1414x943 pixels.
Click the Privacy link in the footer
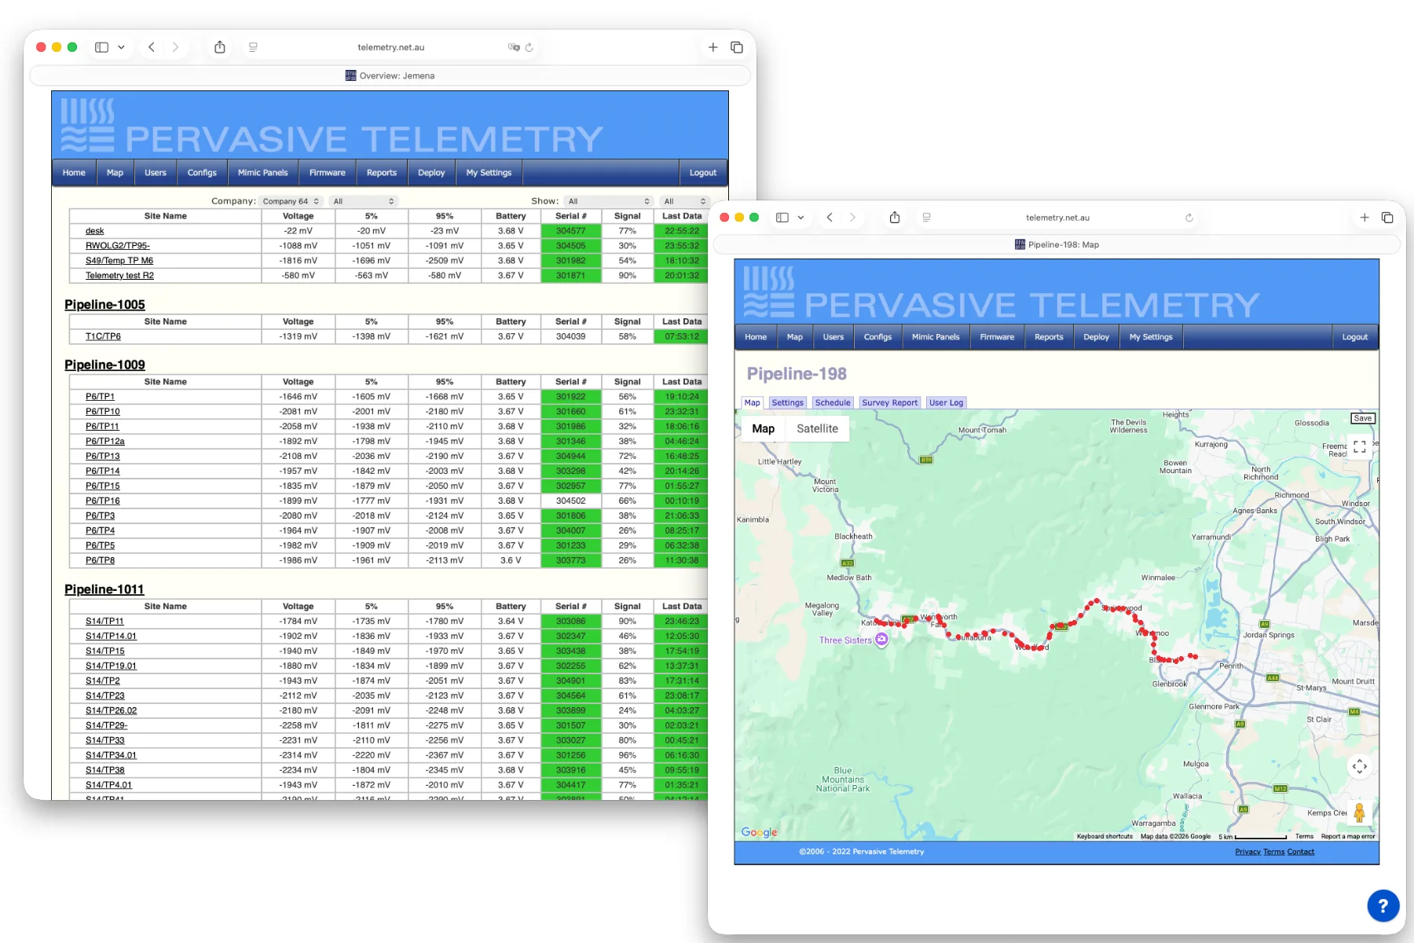coord(1247,852)
